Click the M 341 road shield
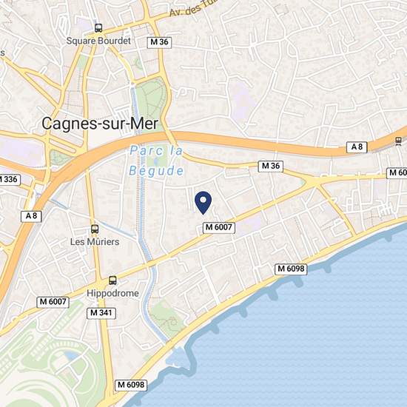Screen dimensions: 407x407 click(x=101, y=313)
